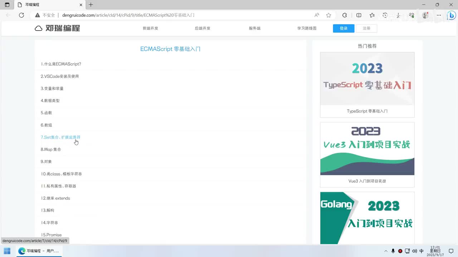
Task: Open the 前端开发 navigation item
Action: [150, 28]
